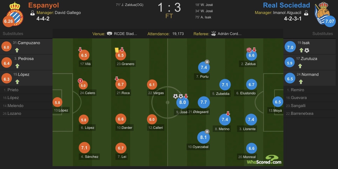The height and width of the screenshot is (169, 338).
Task: Click Ødegaard's 7.7 rating circle
Action: tap(204, 102)
